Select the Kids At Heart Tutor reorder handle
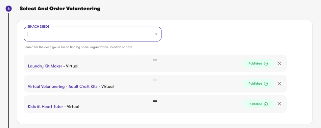This screenshot has height=128, width=321. pyautogui.click(x=155, y=101)
